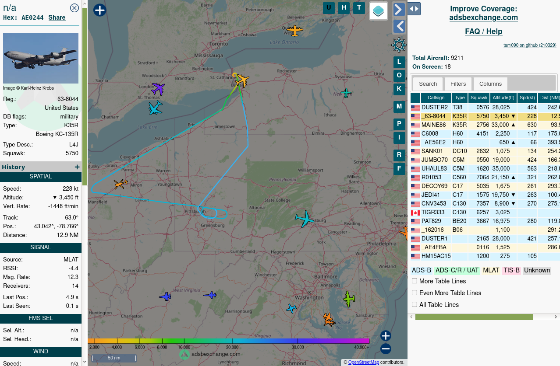The image size is (560, 366).
Task: Toggle the K map option button
Action: (x=399, y=89)
